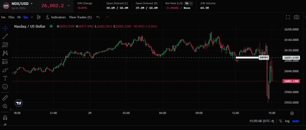The image size is (306, 130).
Task: Toggle percent scale mode
Action: coord(280,121)
